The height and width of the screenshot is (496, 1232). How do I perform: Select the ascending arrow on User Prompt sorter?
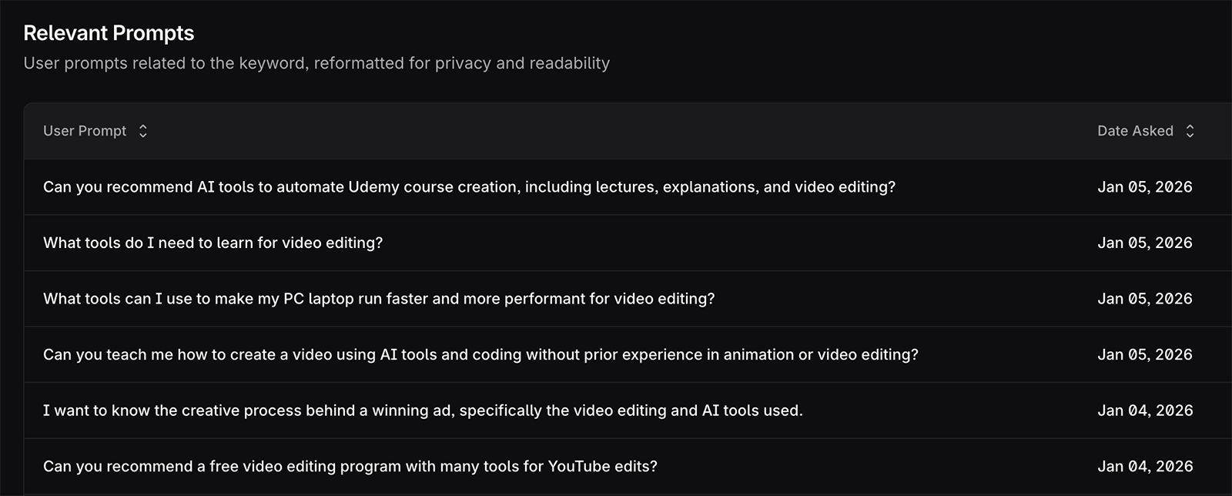click(143, 127)
